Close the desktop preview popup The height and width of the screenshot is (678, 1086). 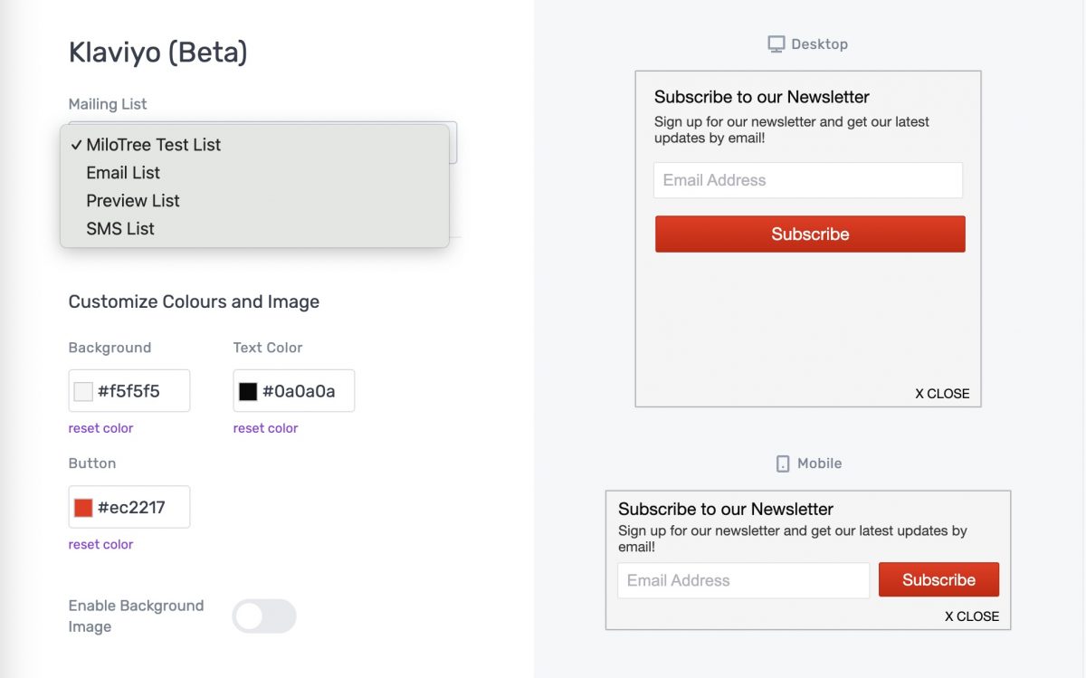[942, 394]
